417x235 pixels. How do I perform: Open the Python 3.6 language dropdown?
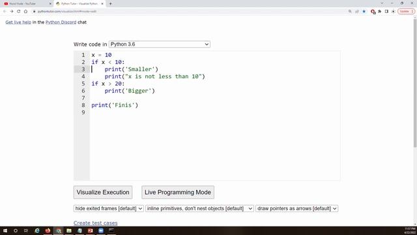coord(160,44)
